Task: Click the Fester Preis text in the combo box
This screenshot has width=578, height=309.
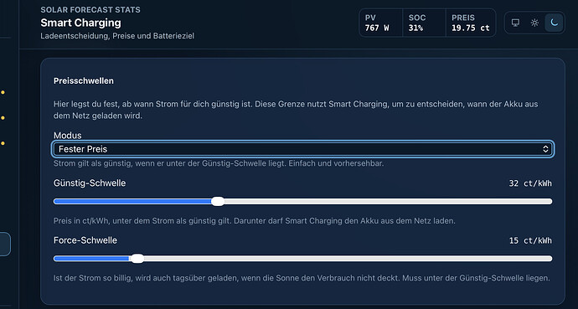Action: coord(83,149)
